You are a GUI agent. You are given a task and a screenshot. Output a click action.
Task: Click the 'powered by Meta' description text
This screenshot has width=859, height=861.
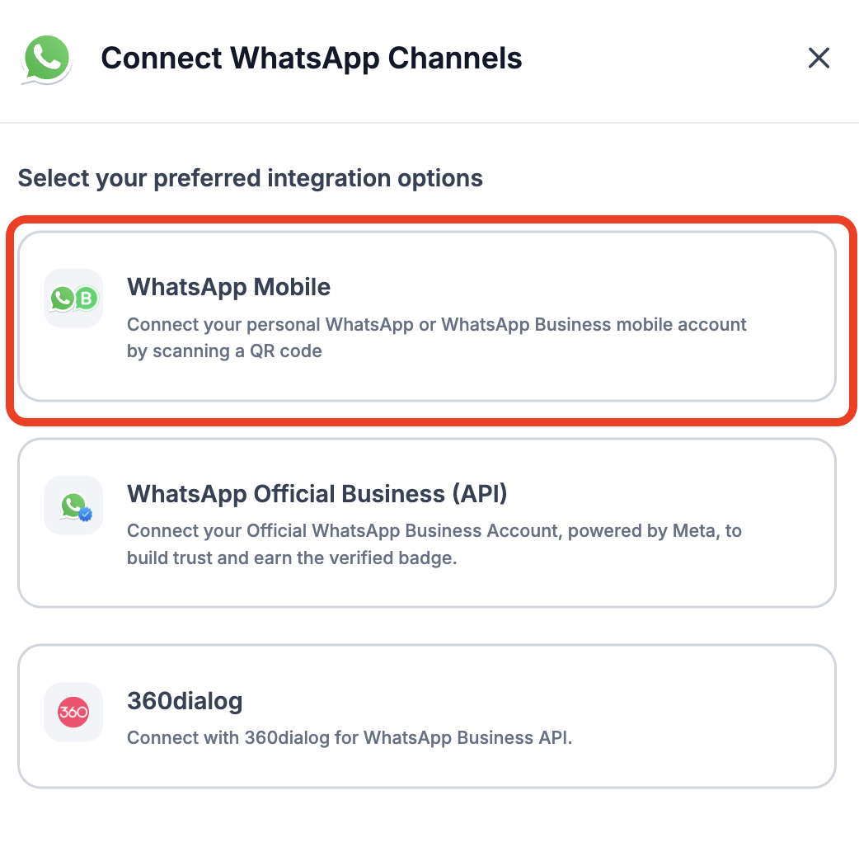pyautogui.click(x=434, y=531)
